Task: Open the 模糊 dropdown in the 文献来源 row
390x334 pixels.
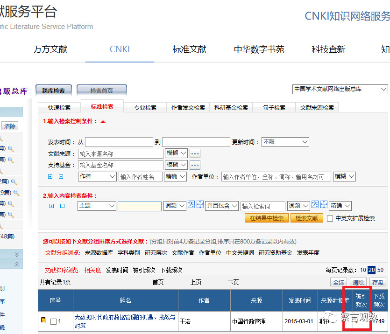Action: pyautogui.click(x=177, y=153)
